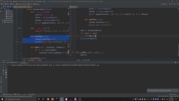Click the collapse-all icon in the project panel
The image size is (179, 101).
10,7
